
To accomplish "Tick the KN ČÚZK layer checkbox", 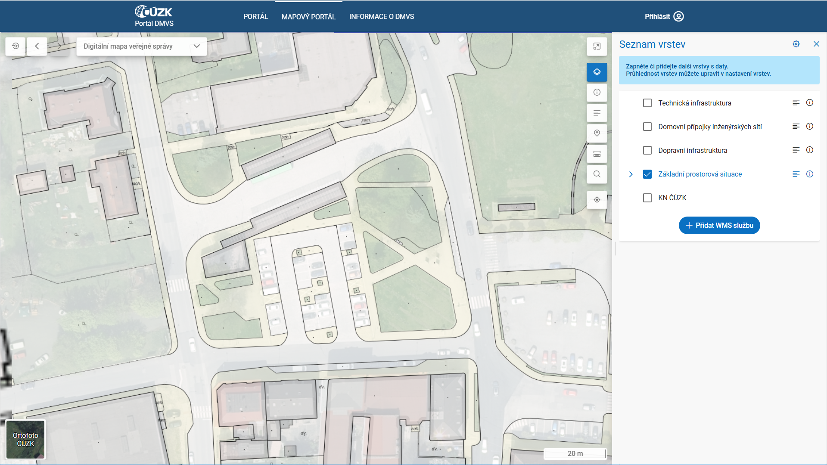I will click(647, 198).
